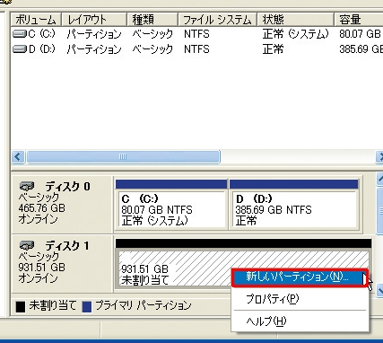Sort by ファイル システム column header
The width and height of the screenshot is (383, 343).
point(218,20)
